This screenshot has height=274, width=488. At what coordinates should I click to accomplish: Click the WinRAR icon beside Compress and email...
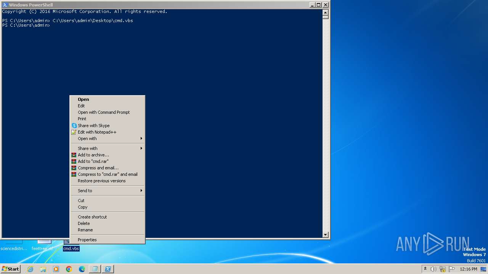(x=74, y=168)
